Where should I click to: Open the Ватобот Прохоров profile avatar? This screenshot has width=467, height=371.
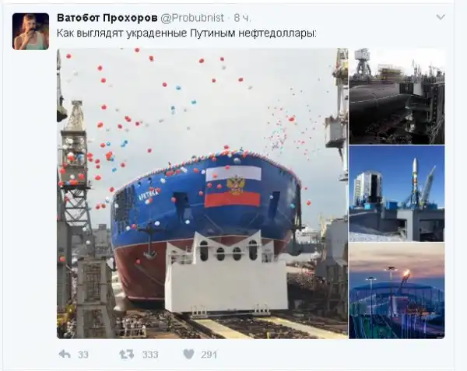point(30,31)
